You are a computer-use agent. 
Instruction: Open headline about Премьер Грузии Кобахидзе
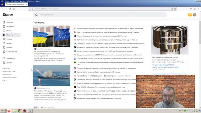[106, 68]
